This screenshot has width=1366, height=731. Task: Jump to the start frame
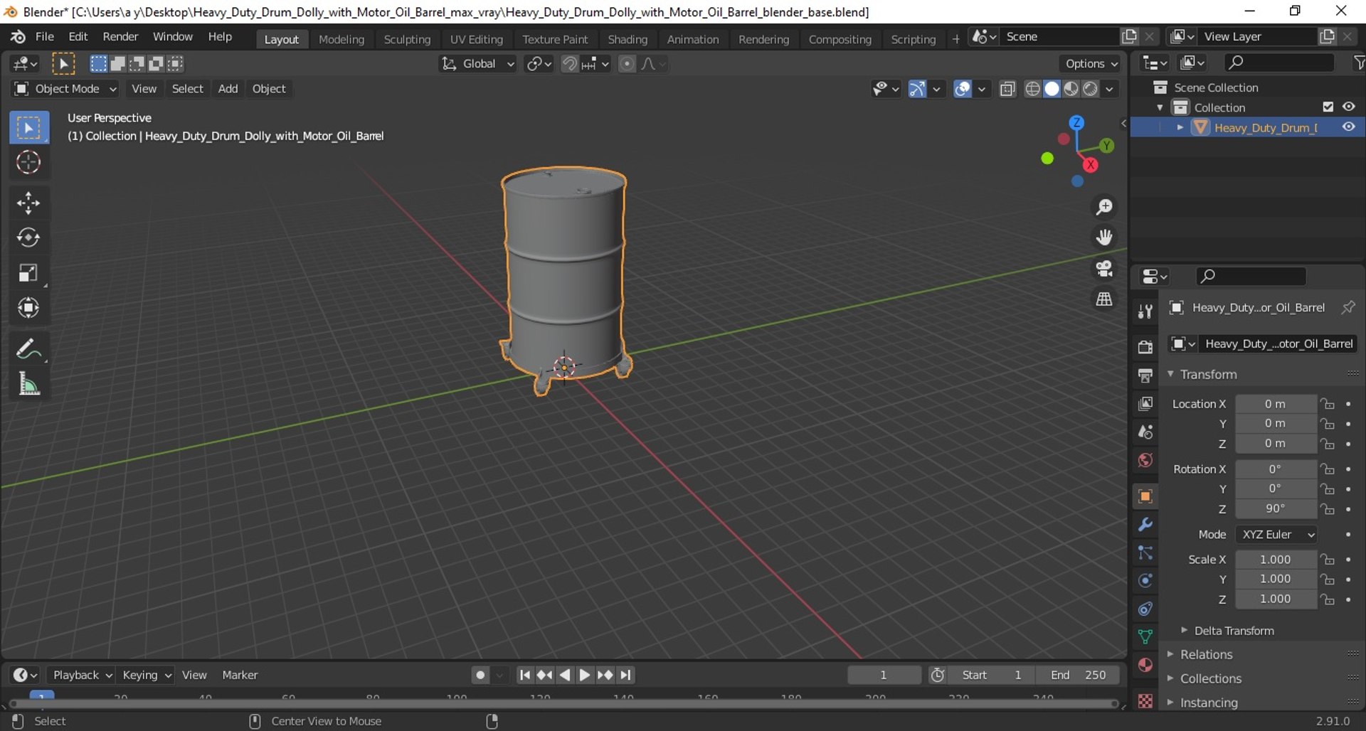point(524,675)
